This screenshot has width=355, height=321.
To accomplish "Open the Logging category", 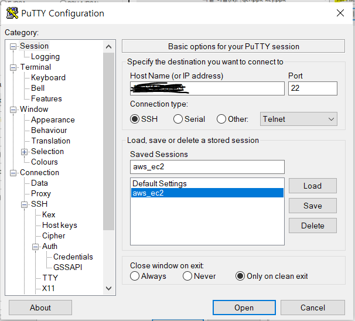I will tap(45, 57).
